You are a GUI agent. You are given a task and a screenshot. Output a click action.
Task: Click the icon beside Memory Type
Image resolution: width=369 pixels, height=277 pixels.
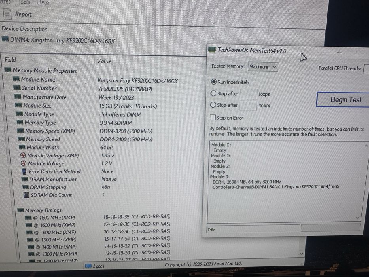click(20, 122)
